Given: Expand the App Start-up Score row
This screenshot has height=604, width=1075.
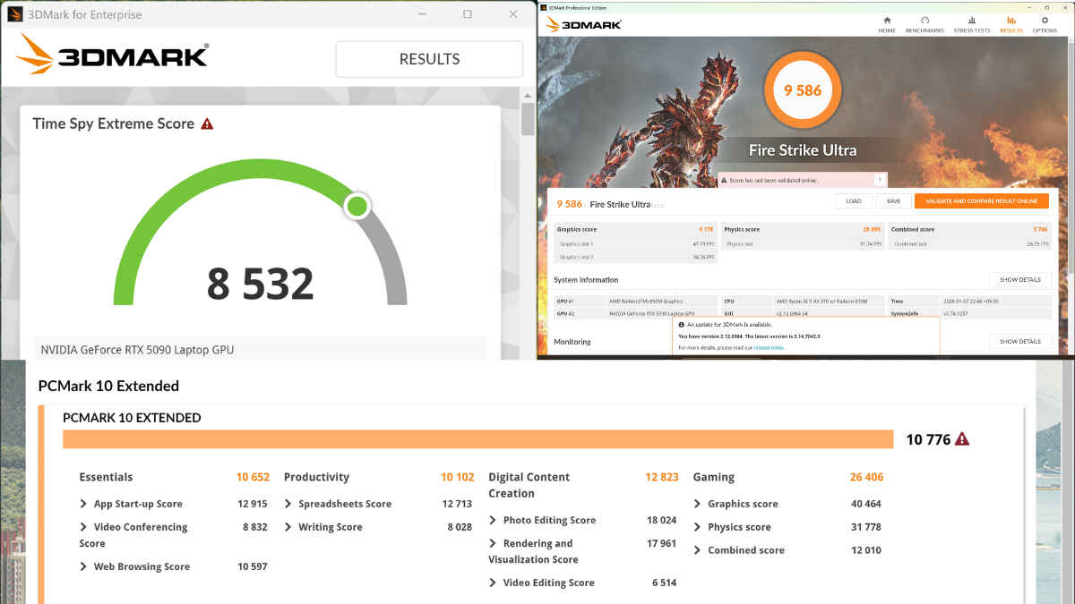Looking at the screenshot, I should (84, 504).
